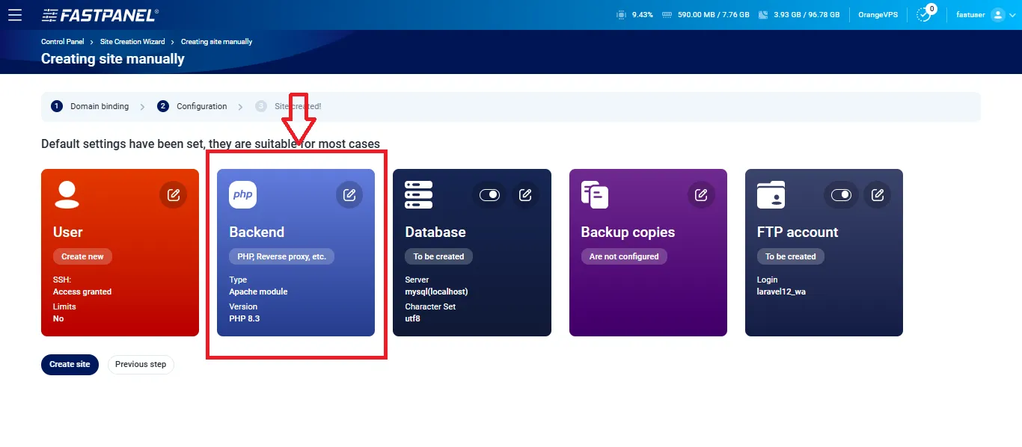Edit the User card settings
Screen dimensions: 1022x447
click(174, 195)
